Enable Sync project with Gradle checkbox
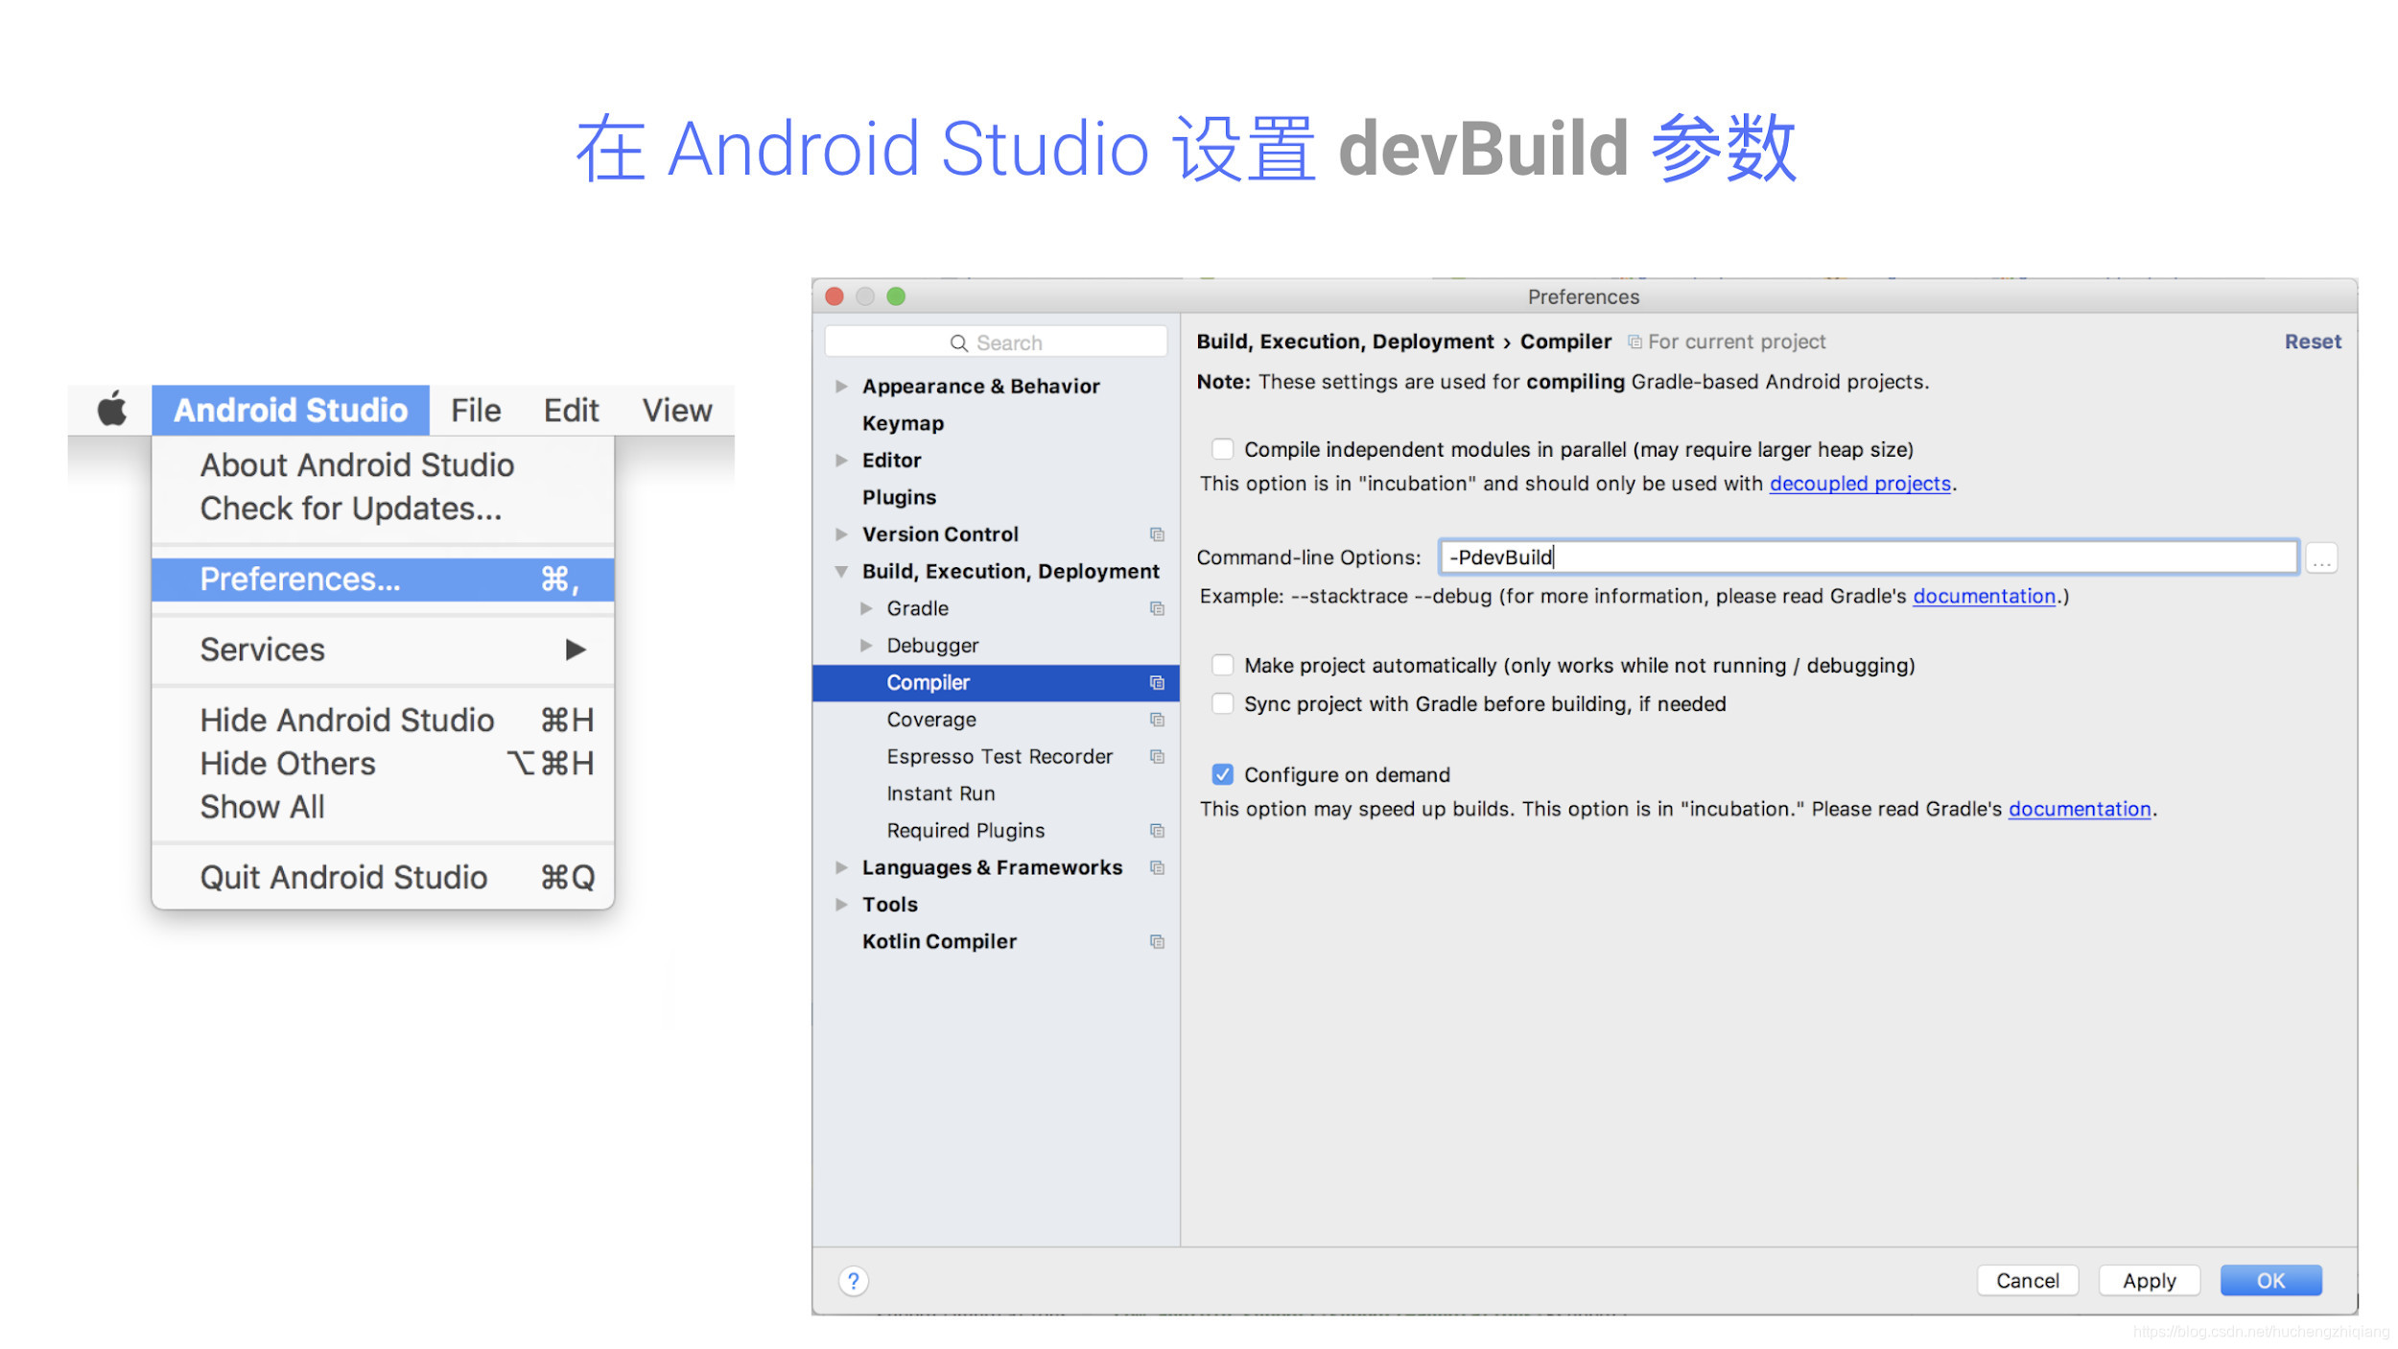 point(1222,703)
